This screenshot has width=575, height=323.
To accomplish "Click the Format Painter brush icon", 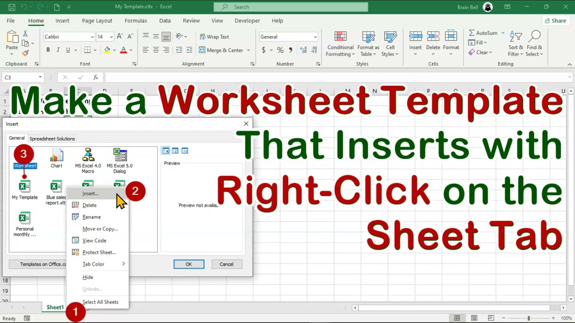I will point(25,53).
